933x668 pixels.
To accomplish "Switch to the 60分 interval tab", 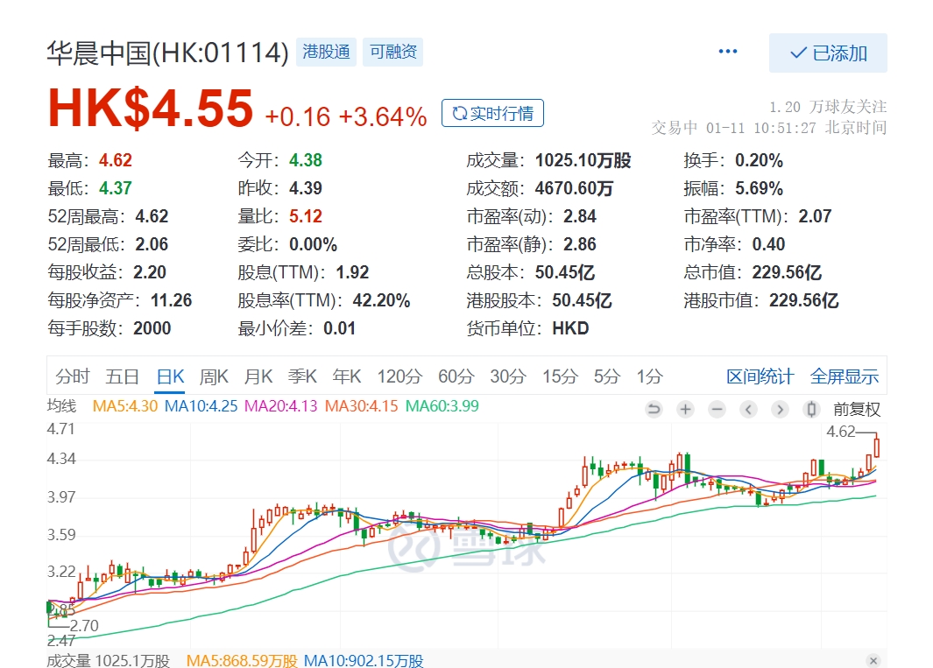I will pos(456,376).
